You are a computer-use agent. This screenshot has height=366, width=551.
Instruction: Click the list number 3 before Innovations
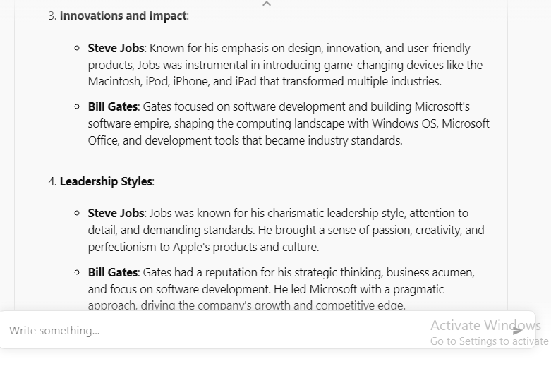tap(52, 16)
